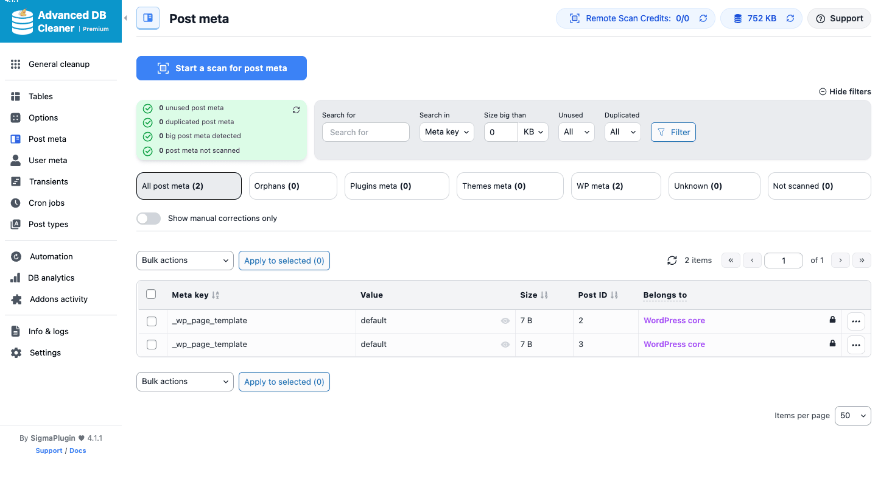Open the KB size unit dropdown
The image size is (892, 487).
(533, 132)
